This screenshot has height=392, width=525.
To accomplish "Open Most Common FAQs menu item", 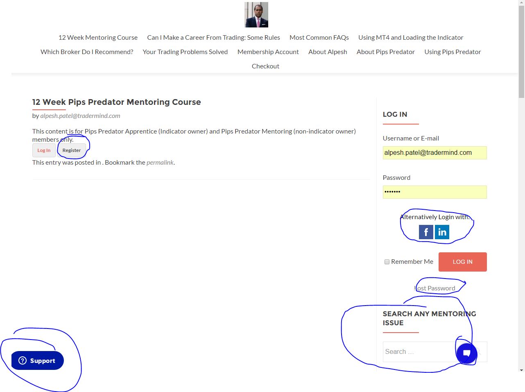I will pos(319,37).
